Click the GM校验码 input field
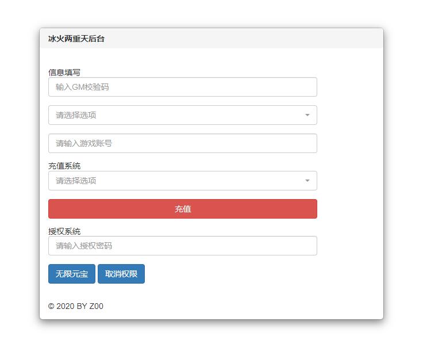Image resolution: width=423 pixels, height=359 pixels. (x=182, y=87)
